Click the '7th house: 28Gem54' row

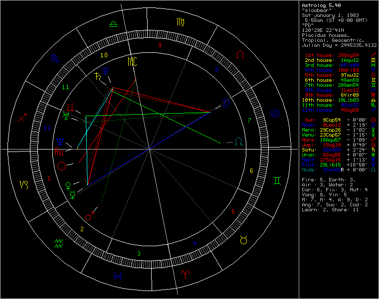340,85
